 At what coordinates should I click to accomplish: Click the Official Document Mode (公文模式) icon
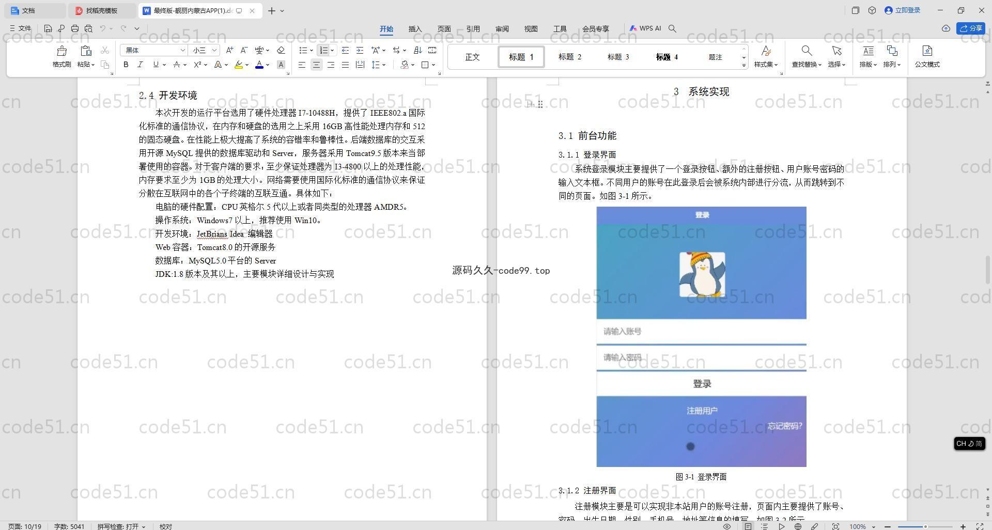tap(927, 51)
